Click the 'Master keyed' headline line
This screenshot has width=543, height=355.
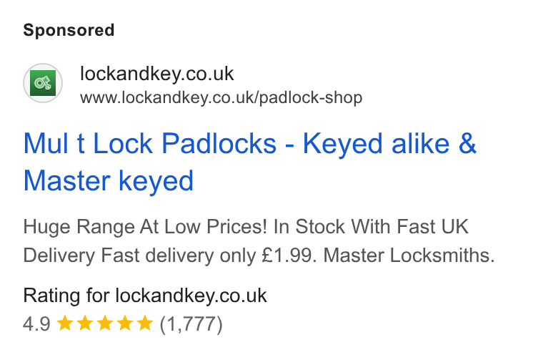pyautogui.click(x=109, y=181)
